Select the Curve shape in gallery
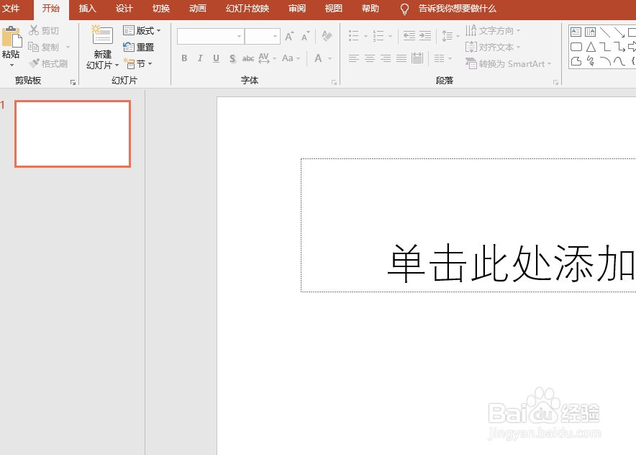 pos(619,61)
